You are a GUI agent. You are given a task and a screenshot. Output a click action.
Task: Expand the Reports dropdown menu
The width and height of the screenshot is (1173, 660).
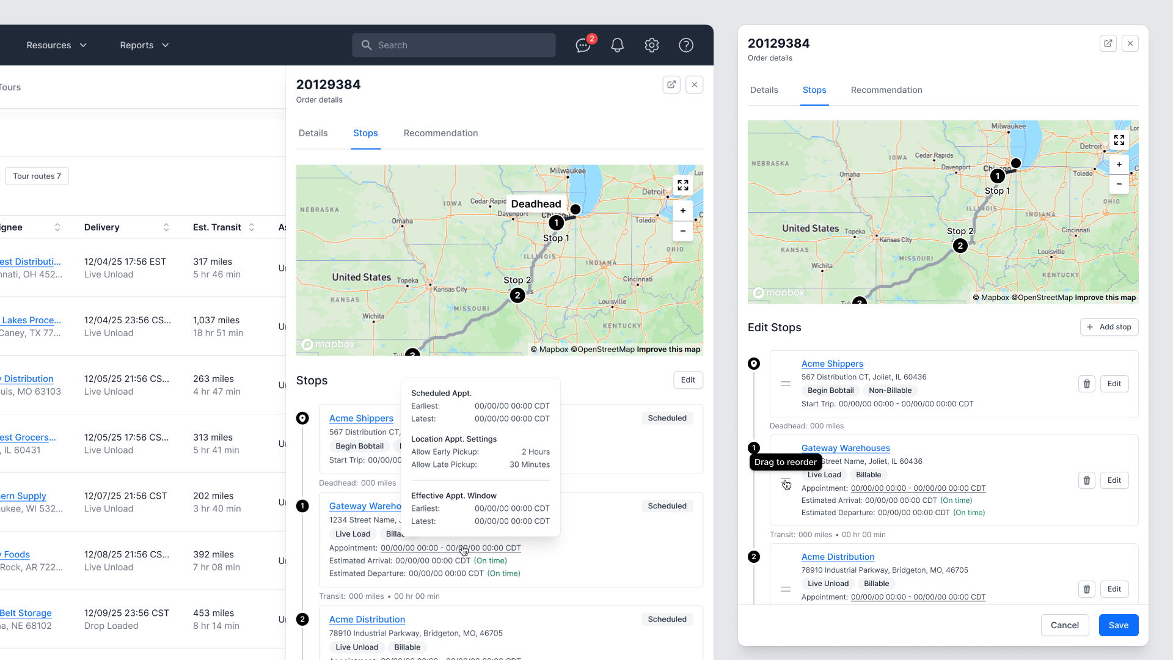[144, 45]
